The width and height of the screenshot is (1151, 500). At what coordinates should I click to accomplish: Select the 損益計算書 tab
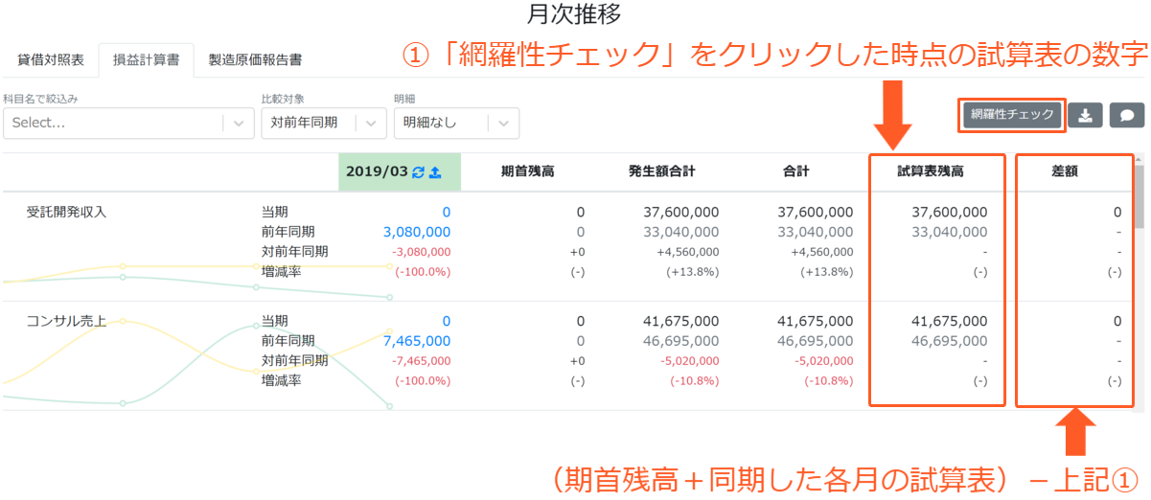(x=147, y=59)
